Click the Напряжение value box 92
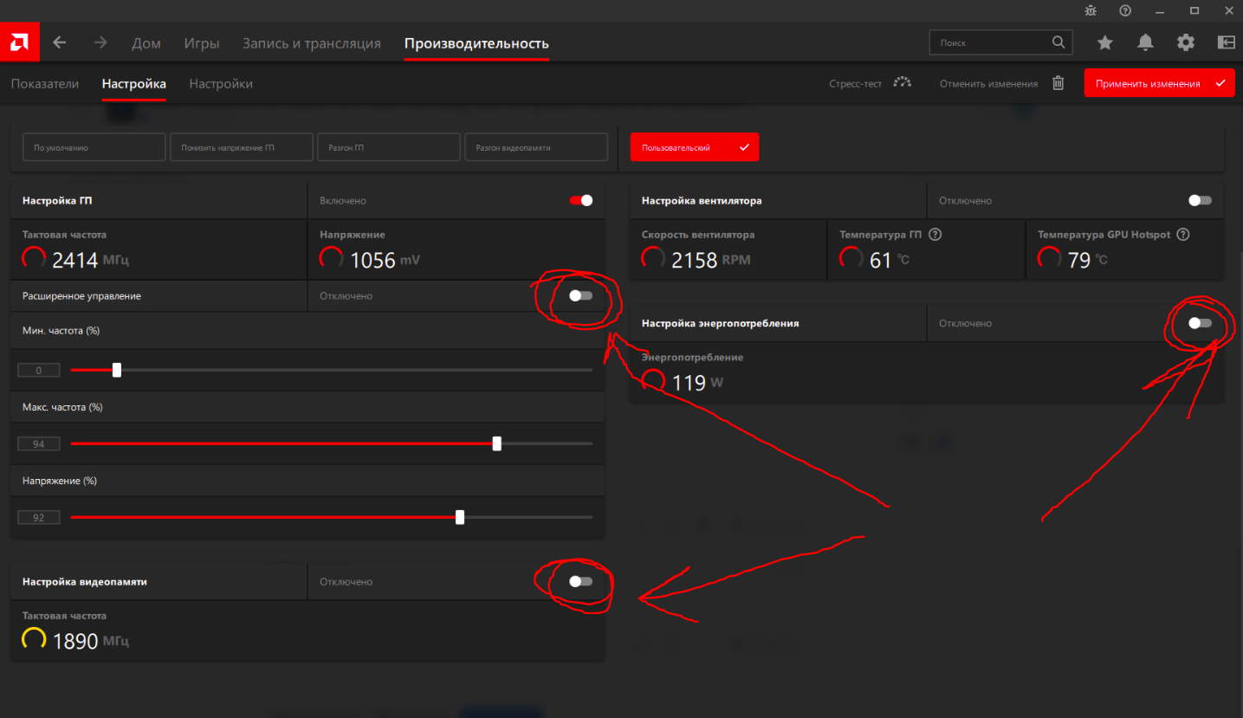The width and height of the screenshot is (1243, 718). tap(39, 518)
